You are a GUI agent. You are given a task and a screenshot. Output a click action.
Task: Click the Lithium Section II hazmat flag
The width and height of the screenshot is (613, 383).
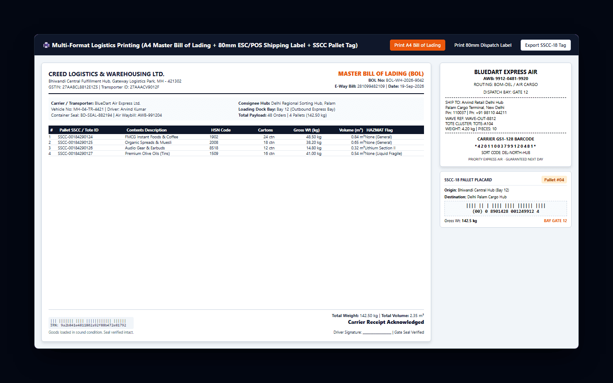(x=380, y=148)
